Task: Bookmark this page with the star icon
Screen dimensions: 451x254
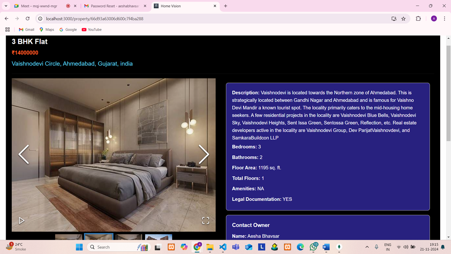Action: click(403, 18)
